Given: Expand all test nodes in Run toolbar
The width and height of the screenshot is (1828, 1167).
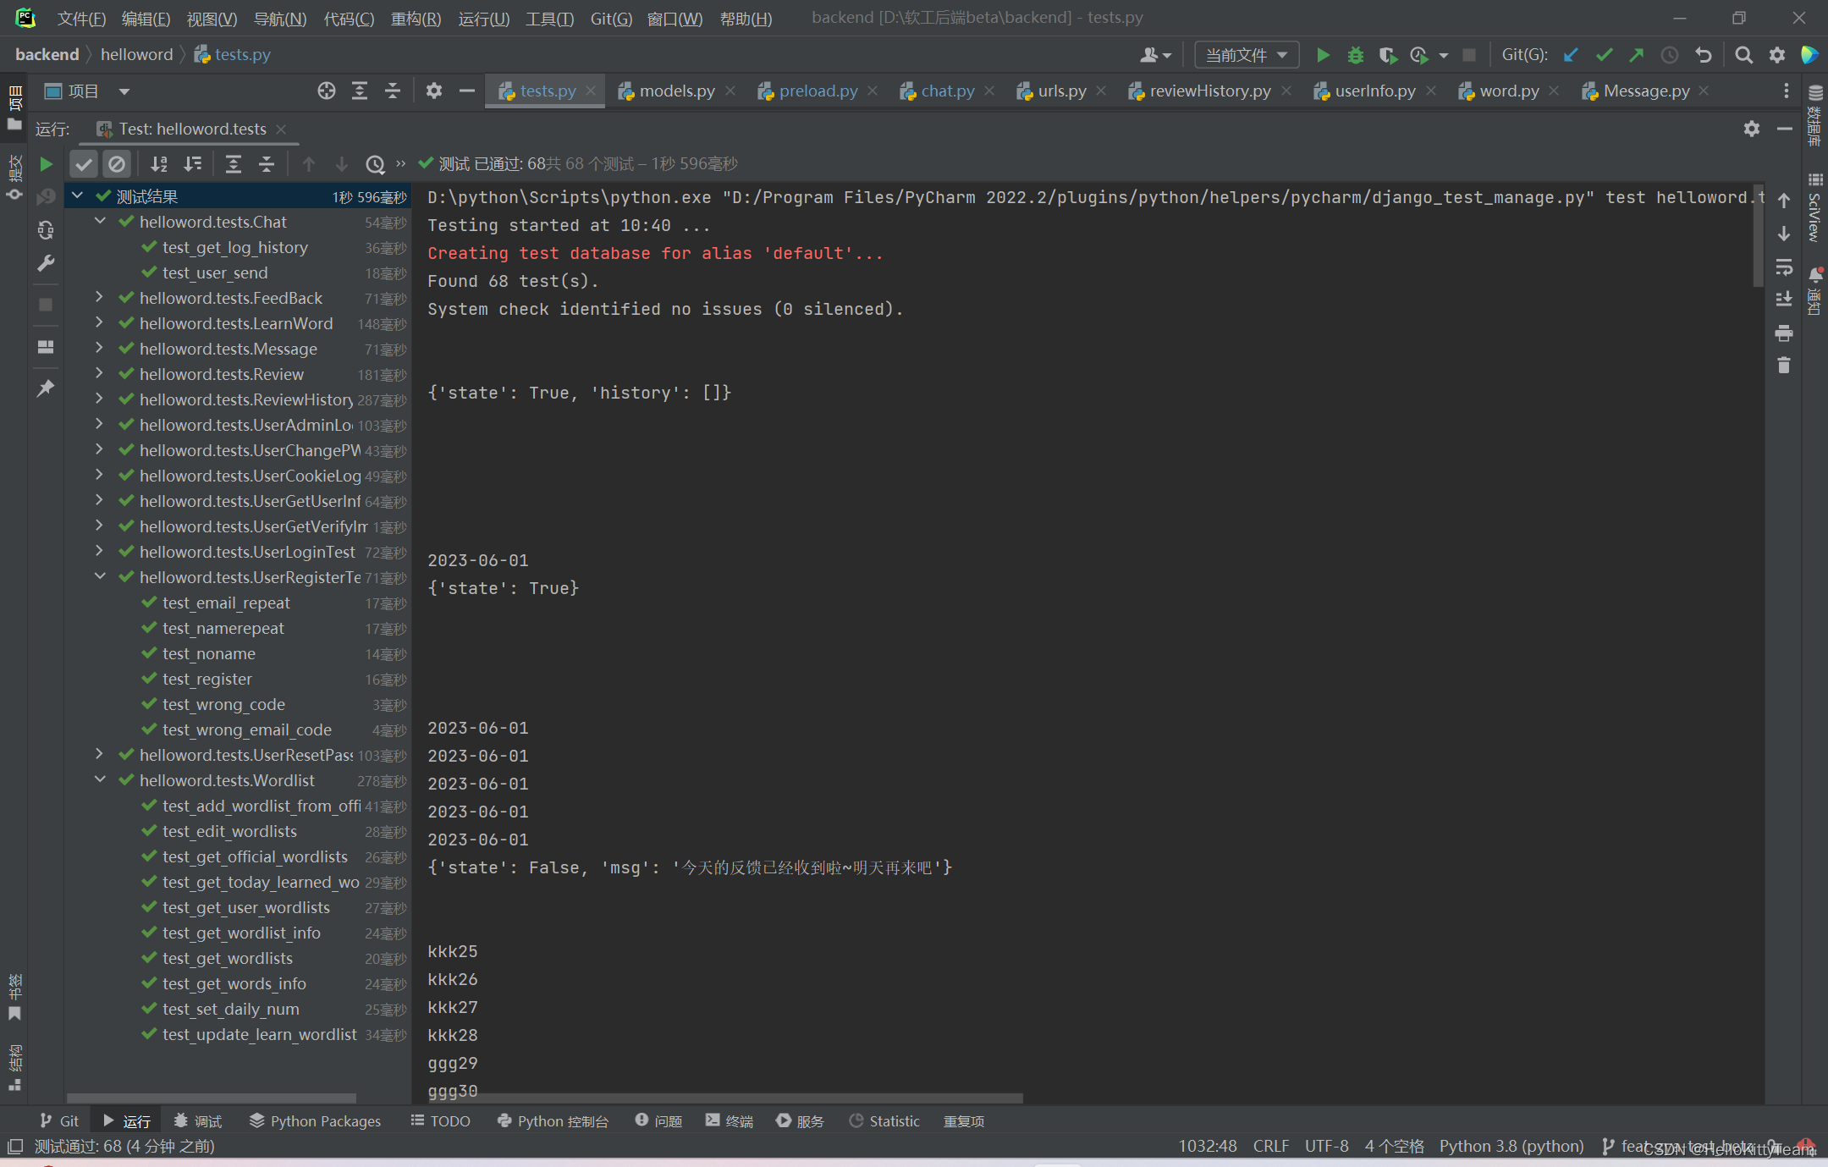Looking at the screenshot, I should click(234, 163).
